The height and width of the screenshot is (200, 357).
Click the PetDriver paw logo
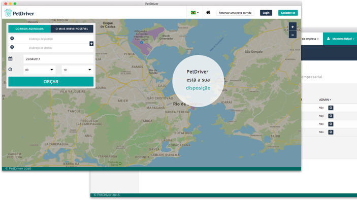point(8,13)
